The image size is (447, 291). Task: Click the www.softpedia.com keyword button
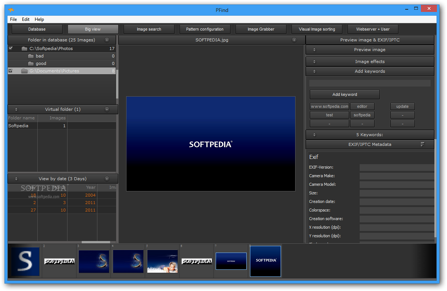click(x=329, y=106)
